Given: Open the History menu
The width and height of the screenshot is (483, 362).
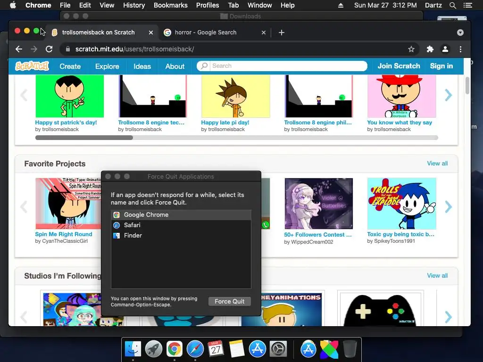Looking at the screenshot, I should [x=134, y=5].
